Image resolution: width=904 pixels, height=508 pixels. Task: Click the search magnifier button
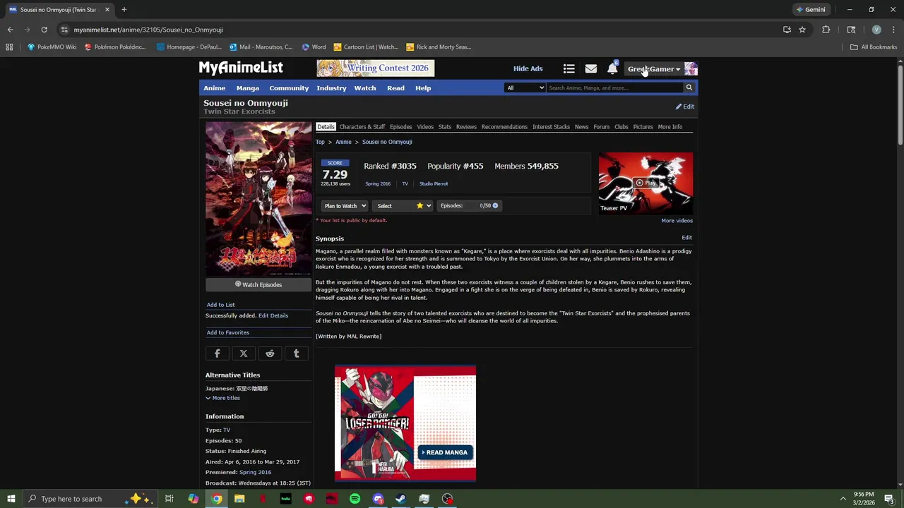click(x=689, y=88)
